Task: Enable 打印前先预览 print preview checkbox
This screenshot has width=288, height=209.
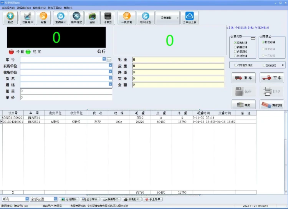Action: (235, 65)
